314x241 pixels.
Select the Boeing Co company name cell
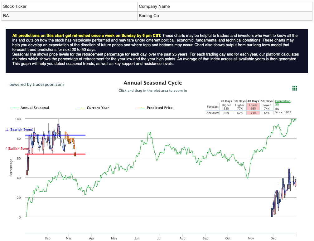coord(225,16)
